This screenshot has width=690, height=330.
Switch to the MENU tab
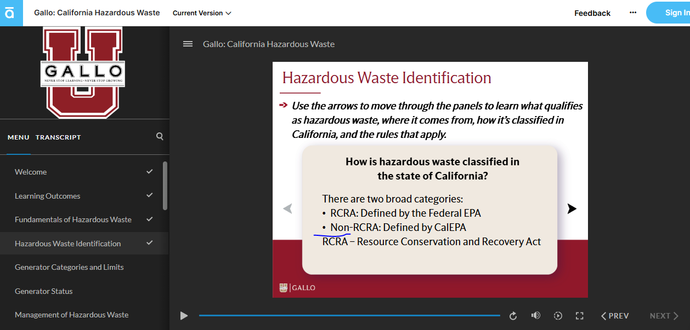(x=19, y=137)
